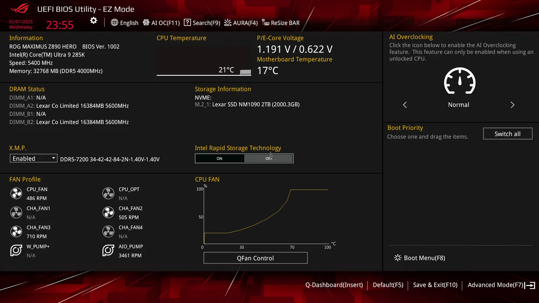Viewport: 539px width, 303px height.
Task: Click DIMM_A2 Lexar memory entry
Action: pos(69,106)
